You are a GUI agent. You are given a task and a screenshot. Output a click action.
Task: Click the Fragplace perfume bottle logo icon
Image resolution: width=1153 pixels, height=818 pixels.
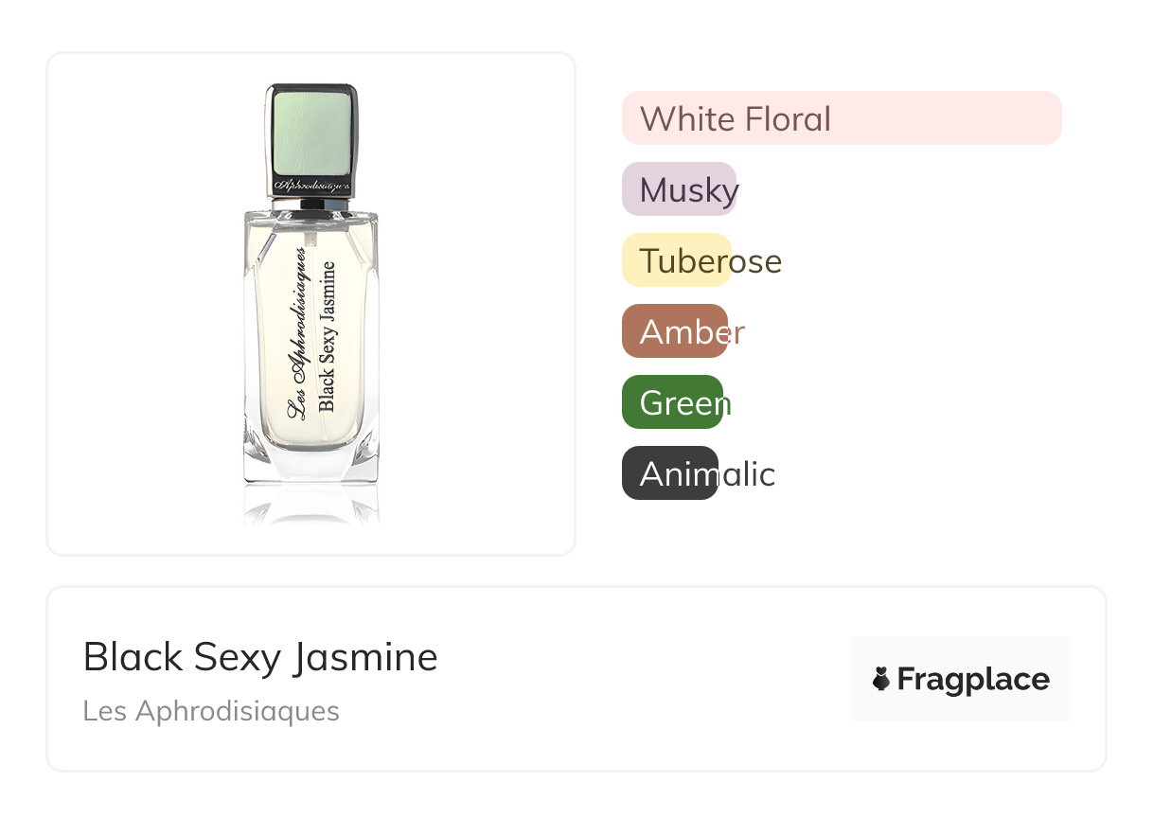(882, 679)
